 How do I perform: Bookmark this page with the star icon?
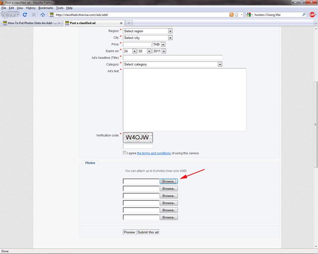[237, 15]
